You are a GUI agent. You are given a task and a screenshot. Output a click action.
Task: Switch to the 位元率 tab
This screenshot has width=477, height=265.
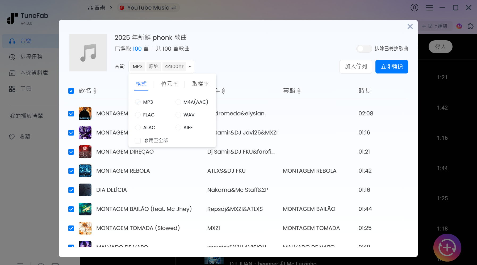pyautogui.click(x=169, y=84)
